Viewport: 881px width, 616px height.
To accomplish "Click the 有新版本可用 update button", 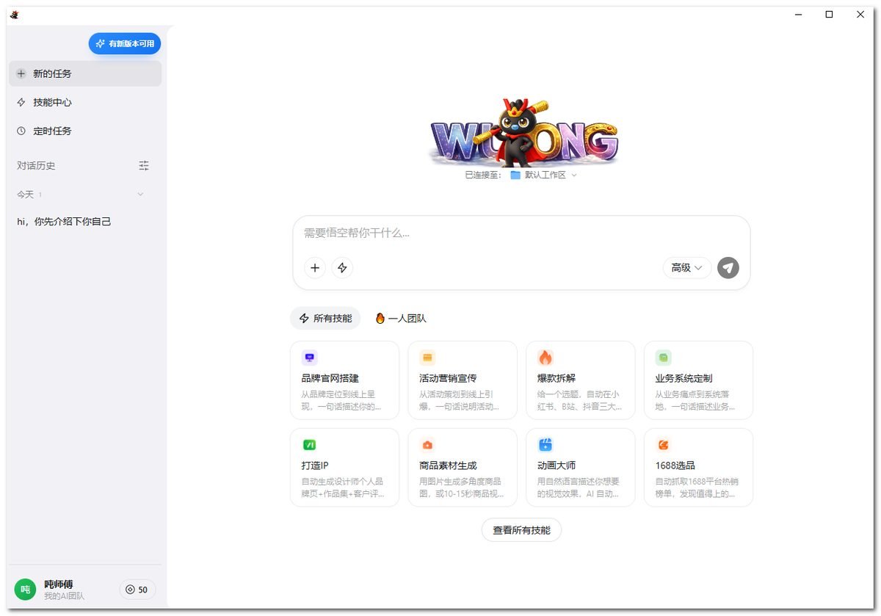I will (125, 44).
